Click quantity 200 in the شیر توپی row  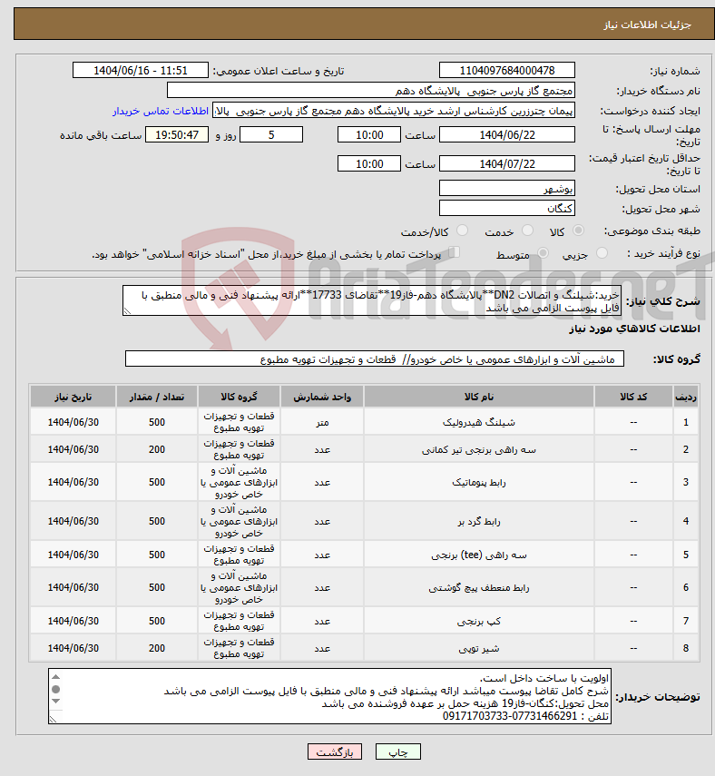pyautogui.click(x=157, y=648)
